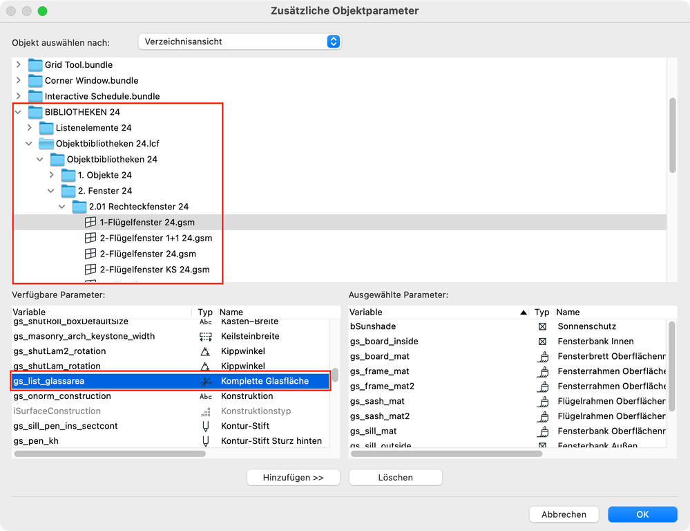Select the 2-Flügelfenster KS 24.gsm window icon
This screenshot has height=531, width=690.
pos(90,270)
